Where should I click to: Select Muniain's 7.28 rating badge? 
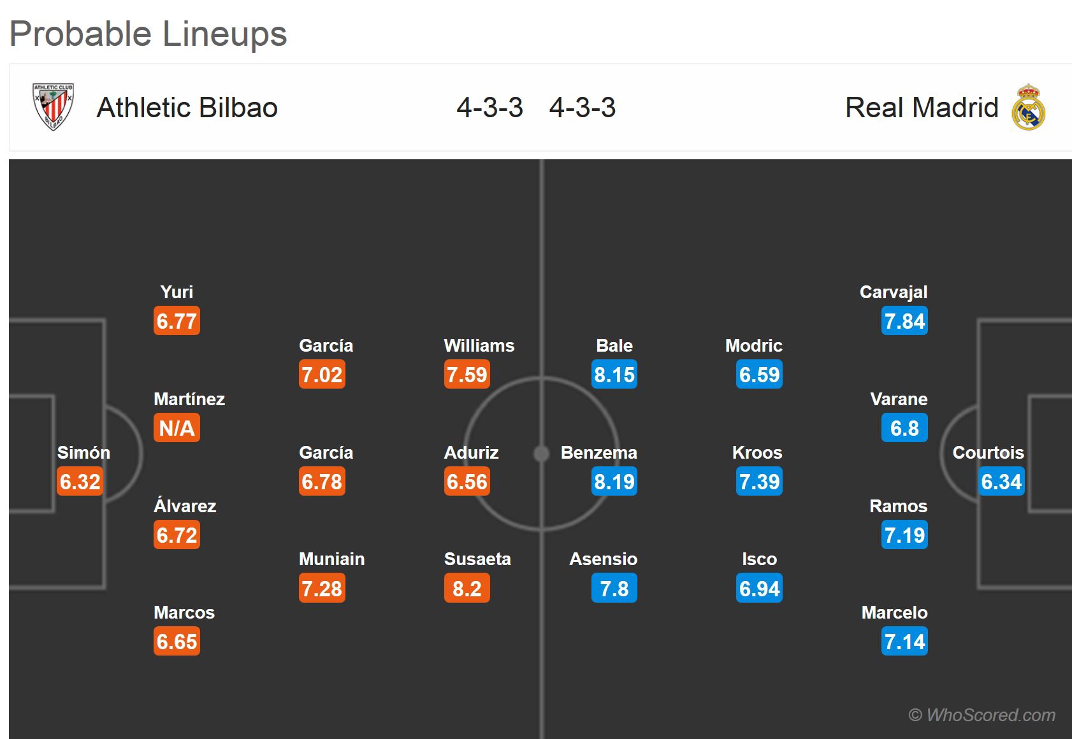coord(322,589)
